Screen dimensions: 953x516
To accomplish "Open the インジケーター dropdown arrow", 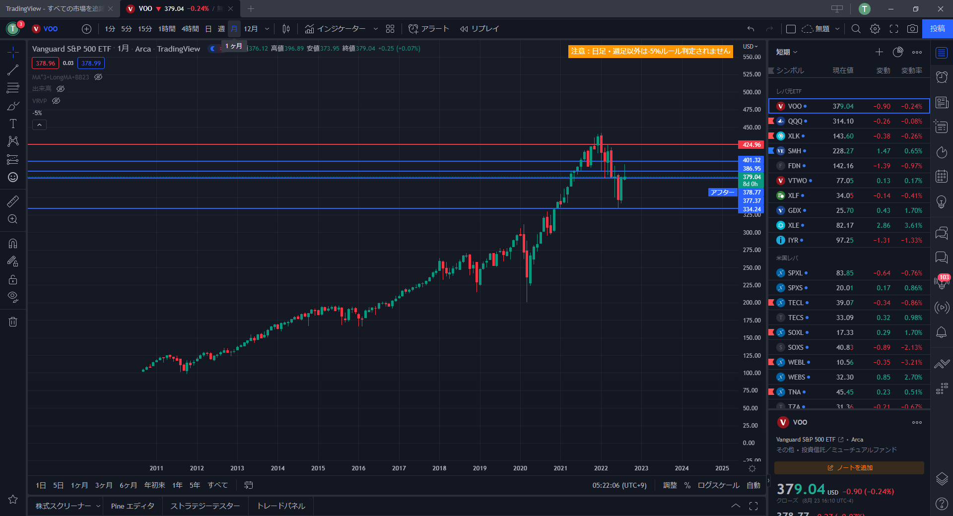I will (376, 29).
